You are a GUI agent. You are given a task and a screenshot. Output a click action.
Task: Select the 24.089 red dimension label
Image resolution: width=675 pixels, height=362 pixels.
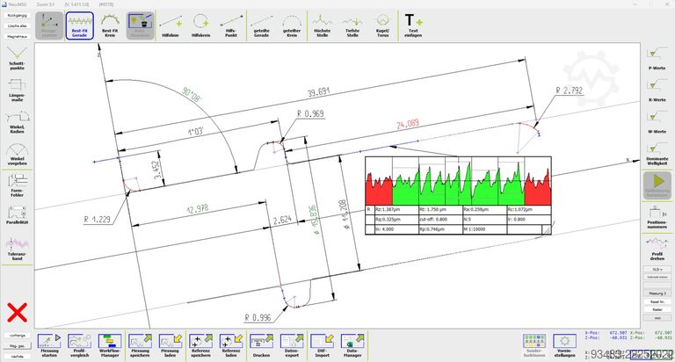click(408, 125)
